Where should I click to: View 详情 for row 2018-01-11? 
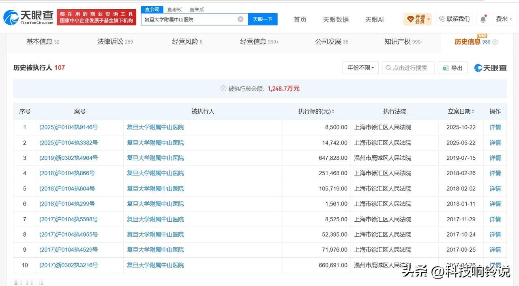click(495, 203)
